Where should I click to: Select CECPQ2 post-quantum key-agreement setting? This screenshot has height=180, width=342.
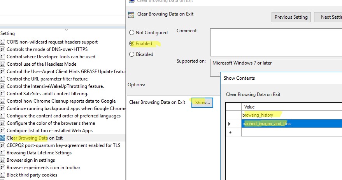63,145
